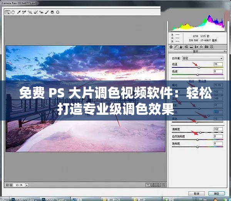Open the Split Toning panel
Viewport: 231px width, 201px height.
point(191,47)
